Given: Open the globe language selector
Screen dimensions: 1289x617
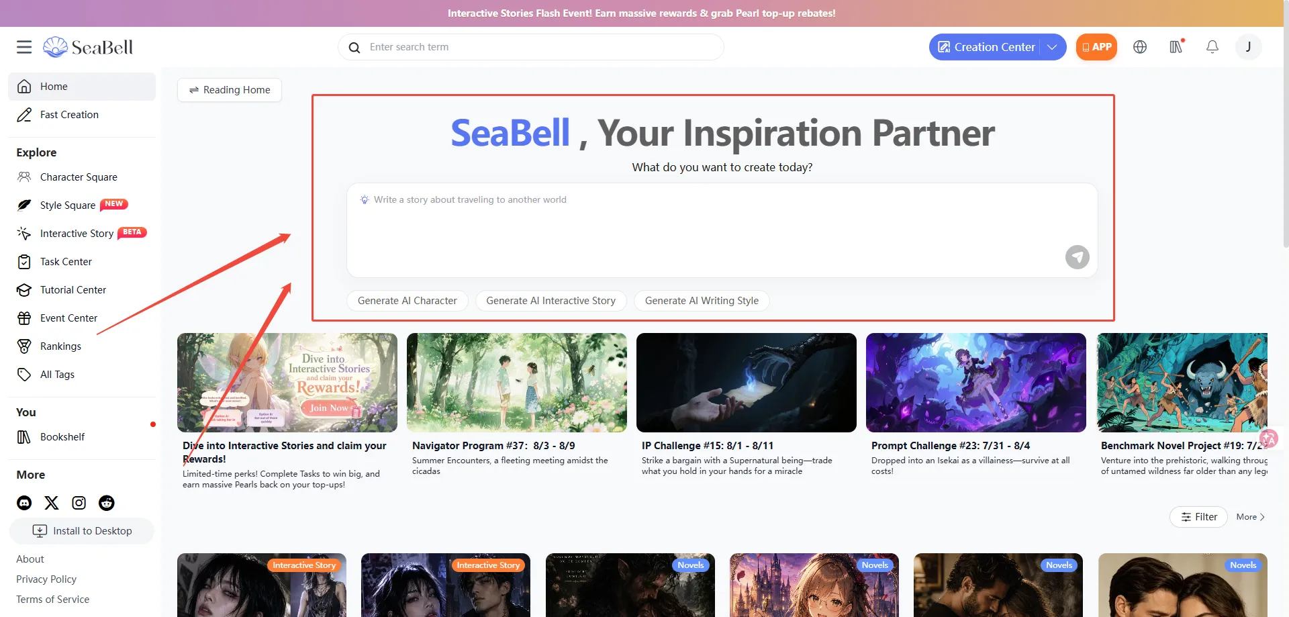Looking at the screenshot, I should click(1140, 47).
